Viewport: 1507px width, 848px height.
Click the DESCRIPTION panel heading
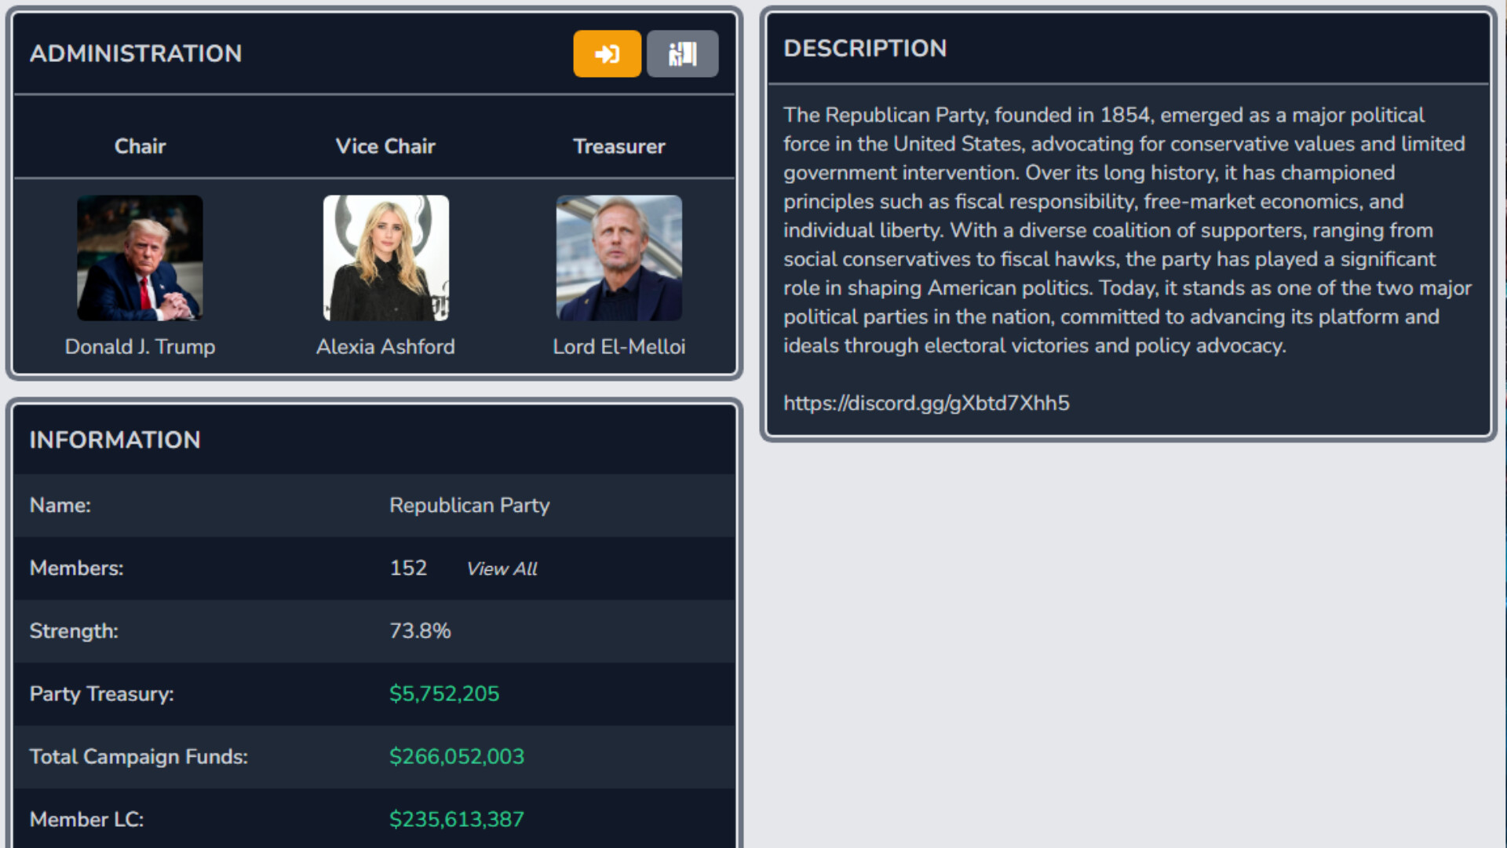[865, 48]
